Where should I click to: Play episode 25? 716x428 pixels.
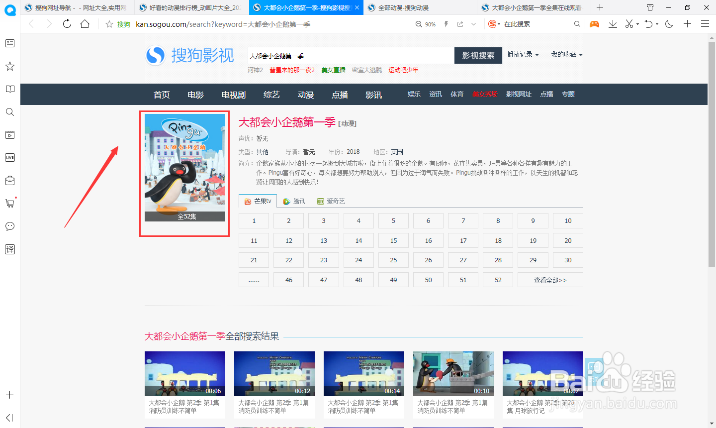pyautogui.click(x=393, y=260)
